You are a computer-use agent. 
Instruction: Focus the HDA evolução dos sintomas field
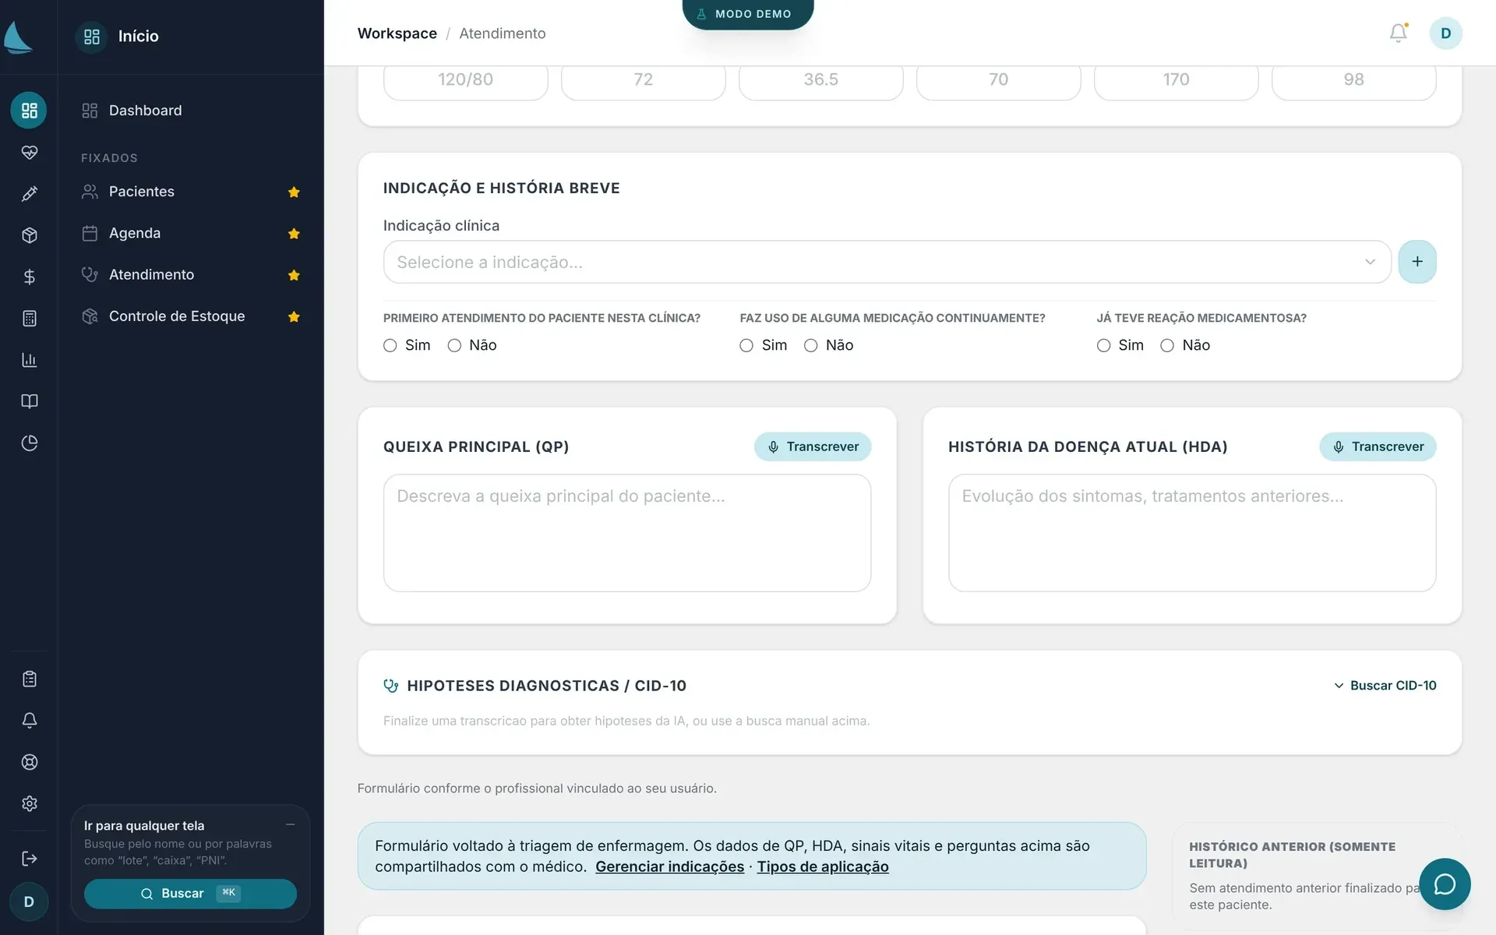tap(1192, 533)
